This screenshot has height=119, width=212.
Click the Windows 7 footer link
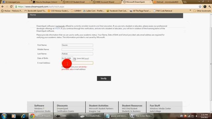coord(39,108)
